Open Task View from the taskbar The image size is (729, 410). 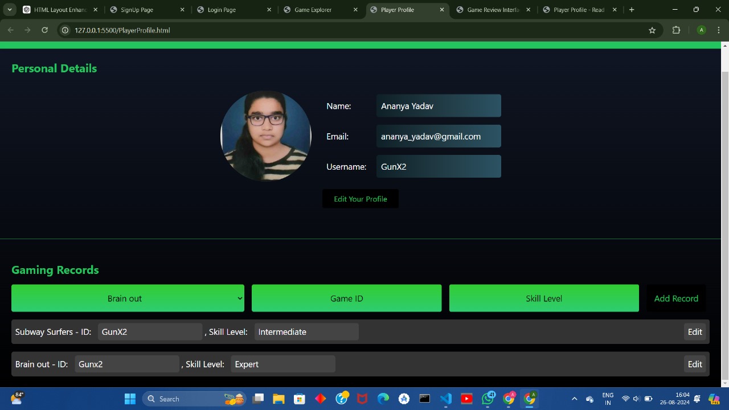259,399
